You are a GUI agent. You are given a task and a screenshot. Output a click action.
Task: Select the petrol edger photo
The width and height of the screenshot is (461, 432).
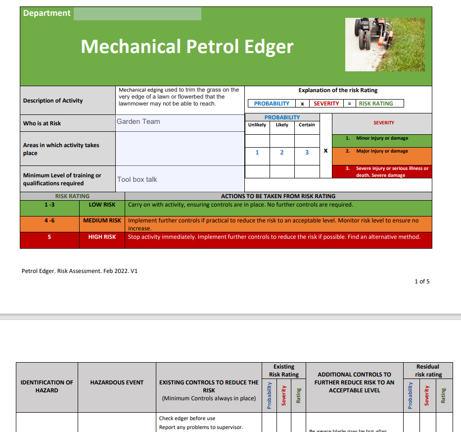click(385, 44)
